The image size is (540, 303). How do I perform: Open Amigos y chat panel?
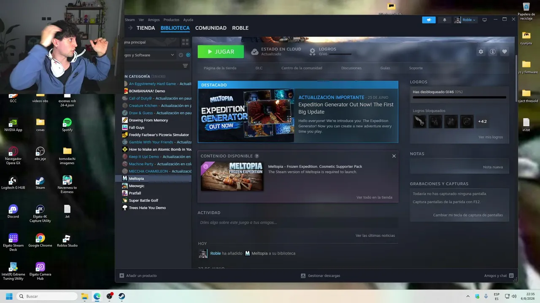499,276
